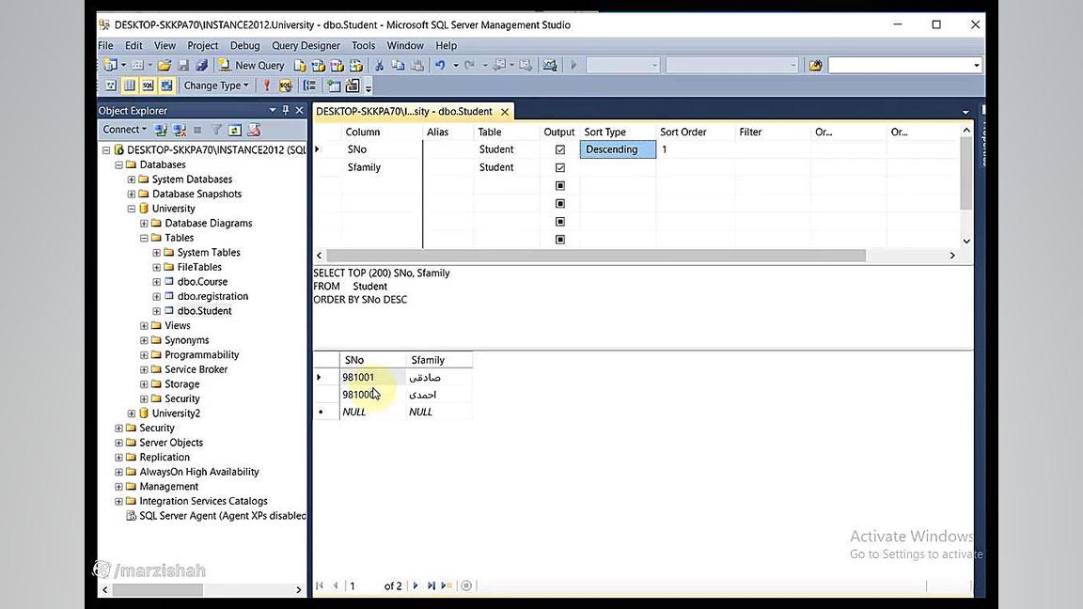Screen dimensions: 1083x609
Task: Collapse the University database node
Action: [132, 209]
